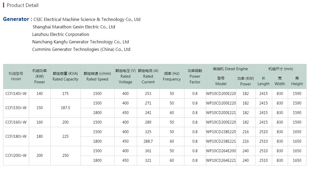
Task: Click the Rated Speed (r/min) column header
Action: (97, 76)
